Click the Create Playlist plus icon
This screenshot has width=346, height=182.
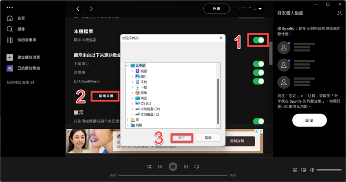[x=10, y=57]
